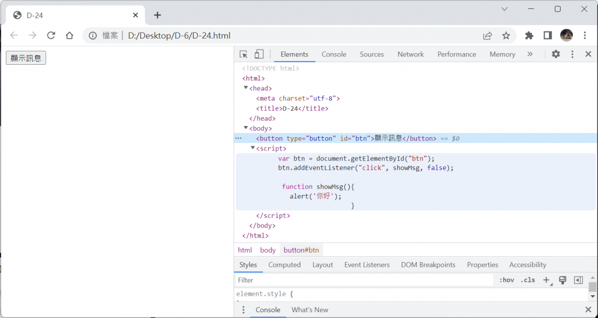Open the tab search chevron in title bar

click(x=504, y=9)
